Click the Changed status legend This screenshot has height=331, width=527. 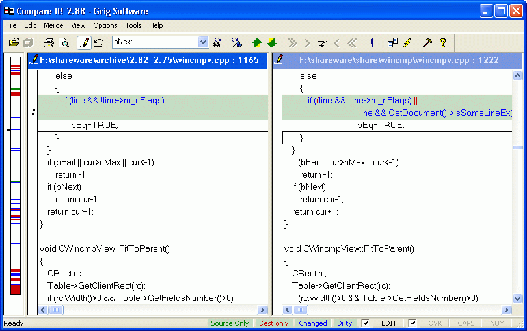tap(312, 323)
